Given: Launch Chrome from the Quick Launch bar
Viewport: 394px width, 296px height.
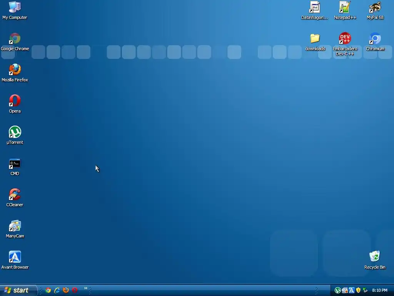Looking at the screenshot, I should pyautogui.click(x=48, y=290).
